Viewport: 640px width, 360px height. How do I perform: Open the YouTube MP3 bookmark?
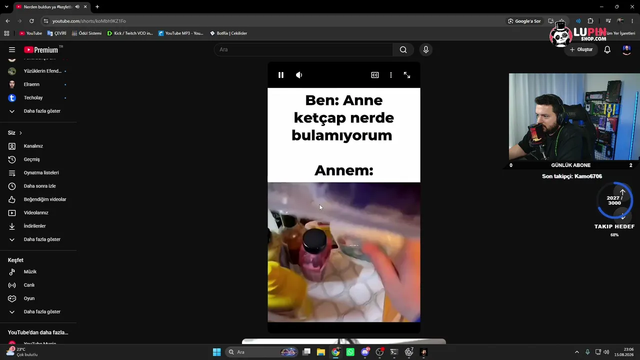181,33
